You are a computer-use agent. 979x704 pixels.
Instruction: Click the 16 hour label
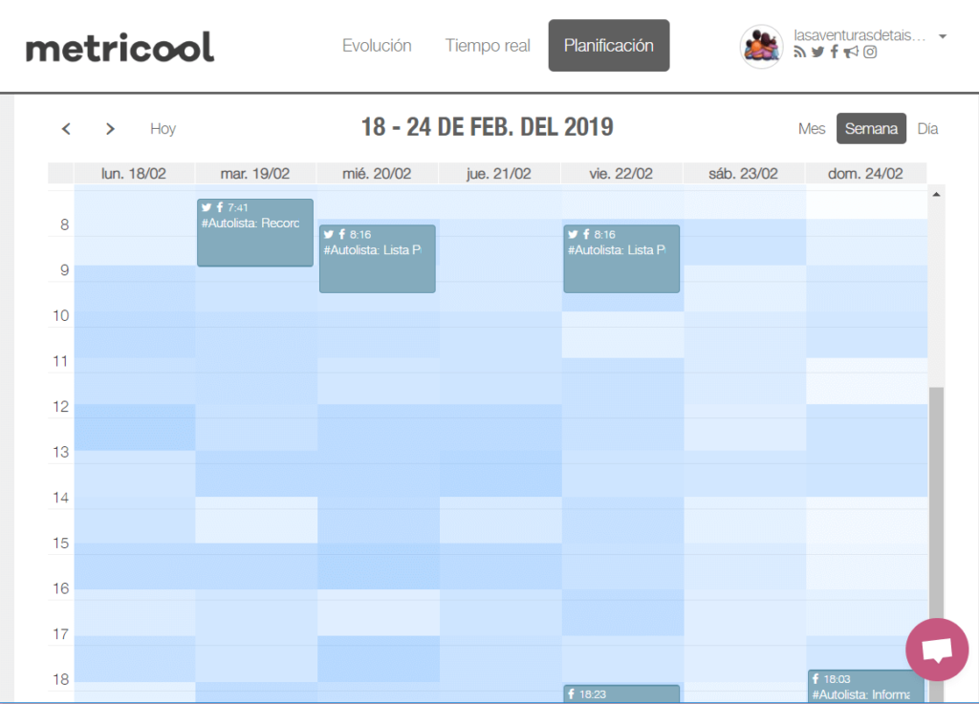(x=60, y=588)
